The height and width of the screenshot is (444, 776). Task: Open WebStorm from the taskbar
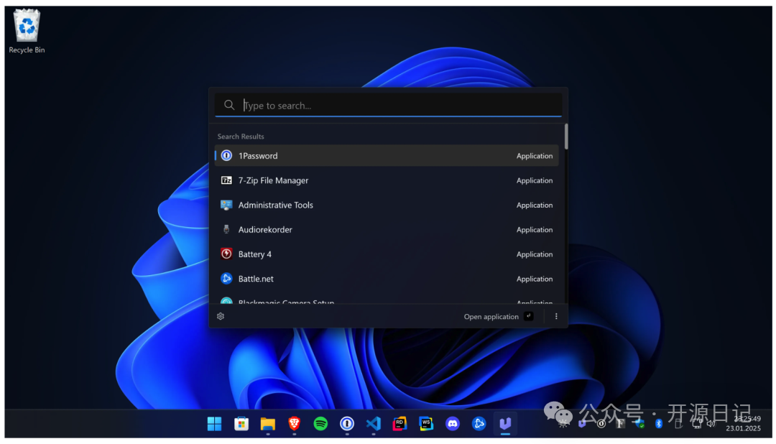(426, 424)
